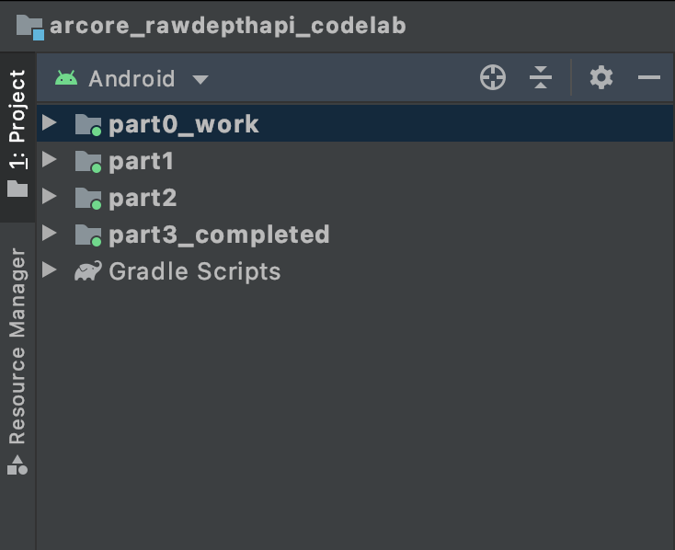The width and height of the screenshot is (675, 550).
Task: Click the Gradle elephant icon
Action: [x=88, y=271]
